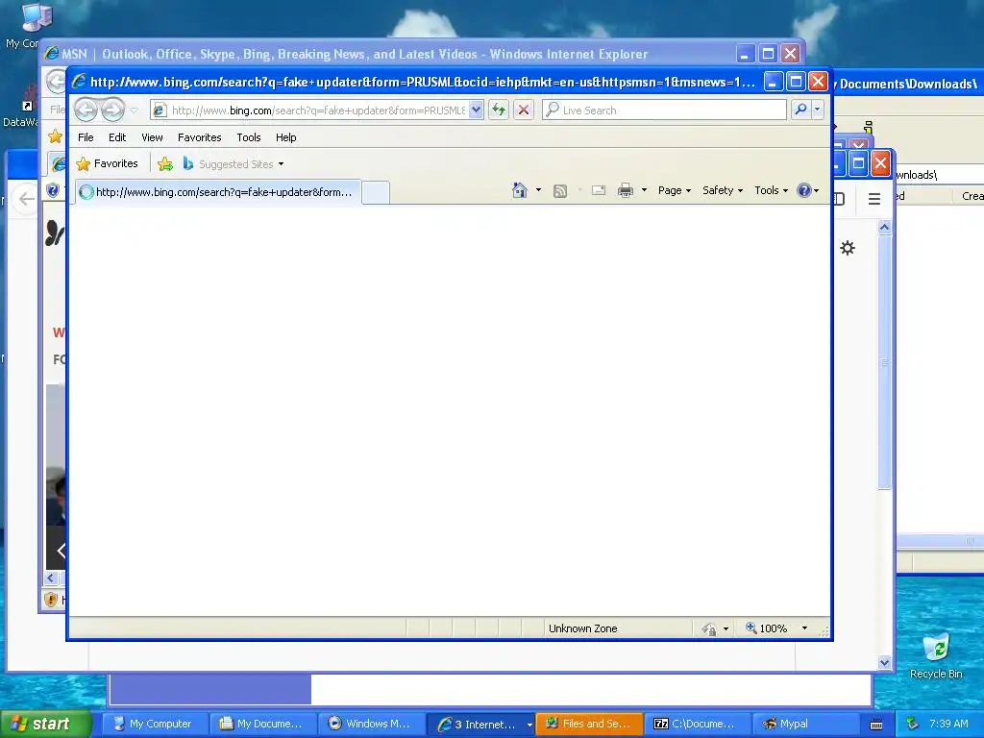Image resolution: width=984 pixels, height=738 pixels.
Task: Click the Print icon
Action: [x=625, y=190]
